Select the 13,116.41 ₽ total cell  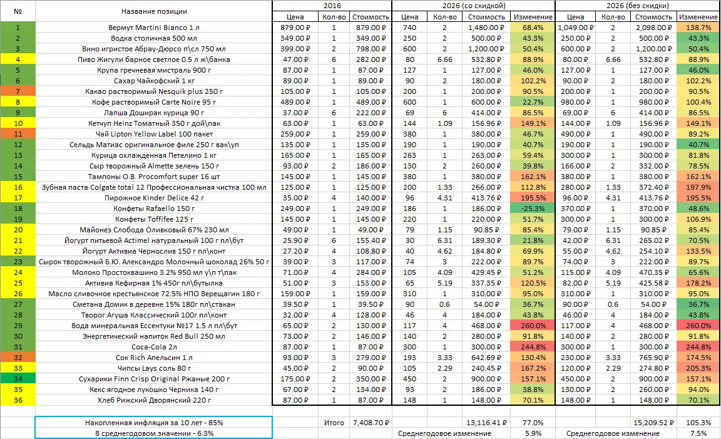pos(486,423)
